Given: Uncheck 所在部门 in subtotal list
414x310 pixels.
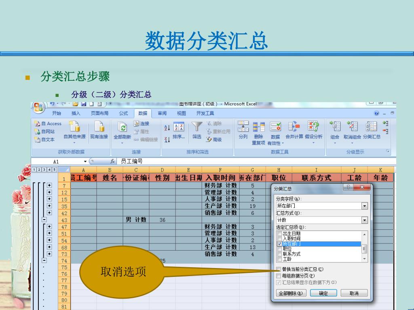Looking at the screenshot, I should click(279, 244).
